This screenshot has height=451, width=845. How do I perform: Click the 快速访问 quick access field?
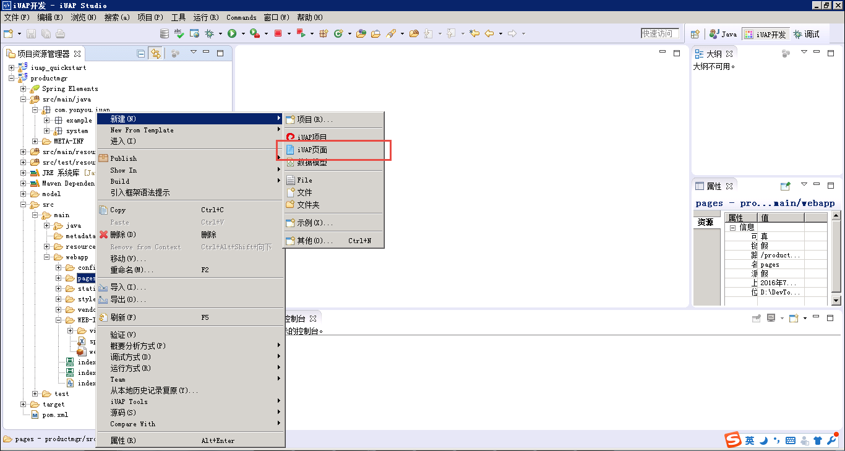pos(659,33)
